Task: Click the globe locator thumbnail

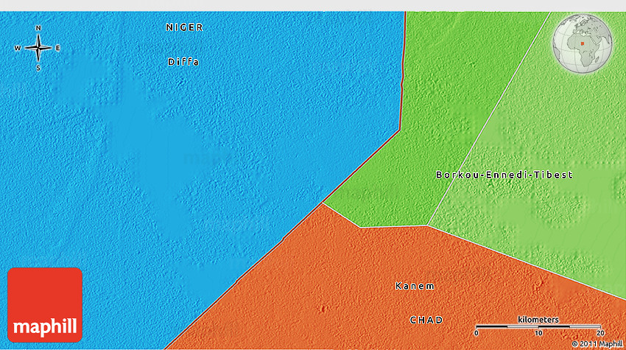Action: 582,43
